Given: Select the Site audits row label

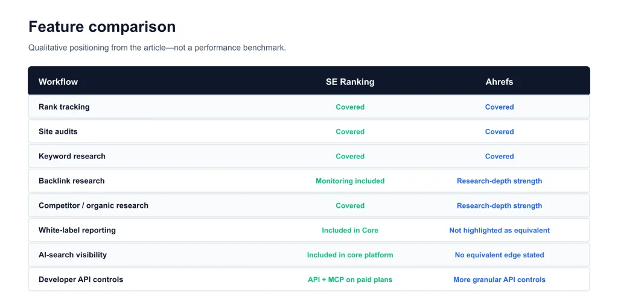Looking at the screenshot, I should click(58, 131).
